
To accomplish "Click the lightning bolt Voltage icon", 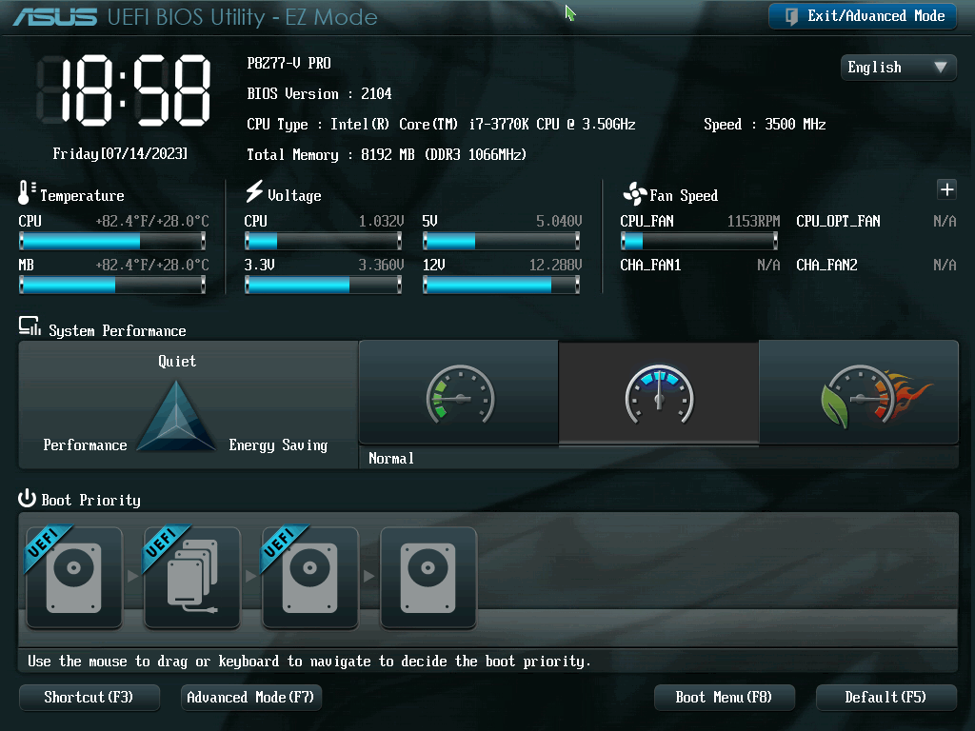I will [x=253, y=191].
